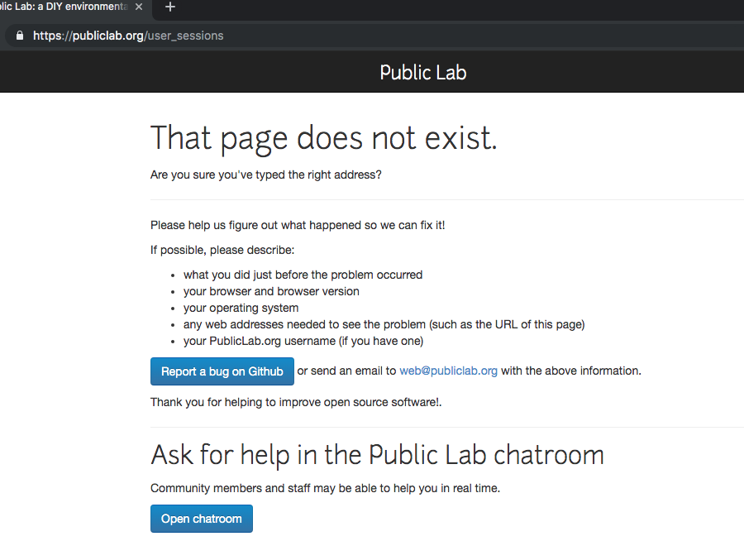Click 'with the above information.' text
The height and width of the screenshot is (560, 744).
point(571,371)
